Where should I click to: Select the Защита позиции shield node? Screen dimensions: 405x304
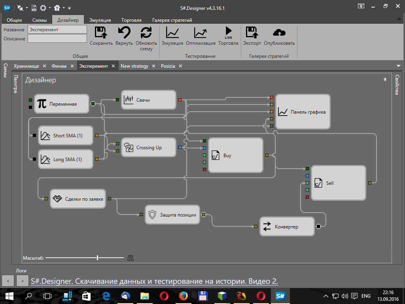pos(172,215)
